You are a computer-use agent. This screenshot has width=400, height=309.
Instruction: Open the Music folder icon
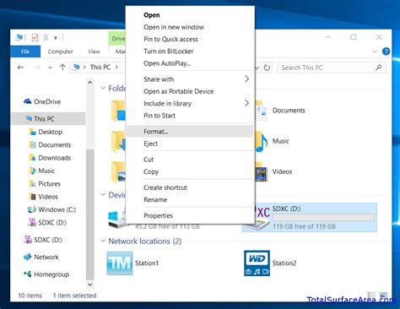click(x=262, y=142)
